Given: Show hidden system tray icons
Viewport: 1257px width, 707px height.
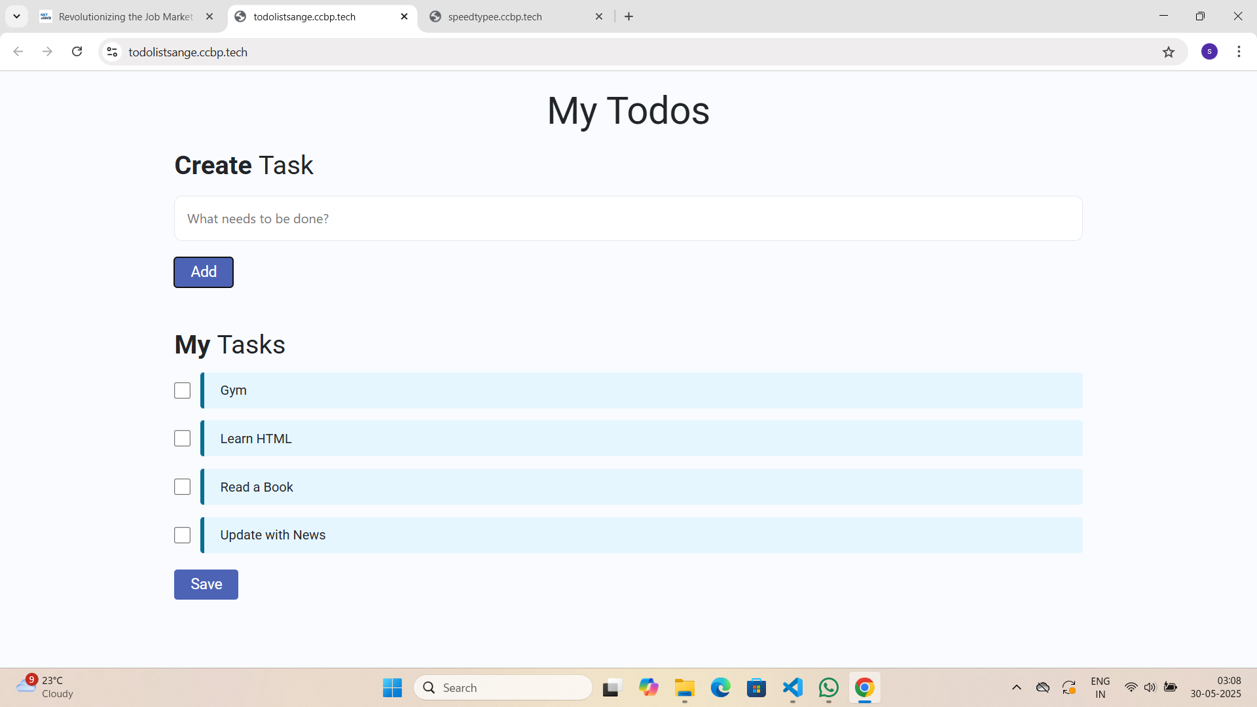Looking at the screenshot, I should point(1016,687).
